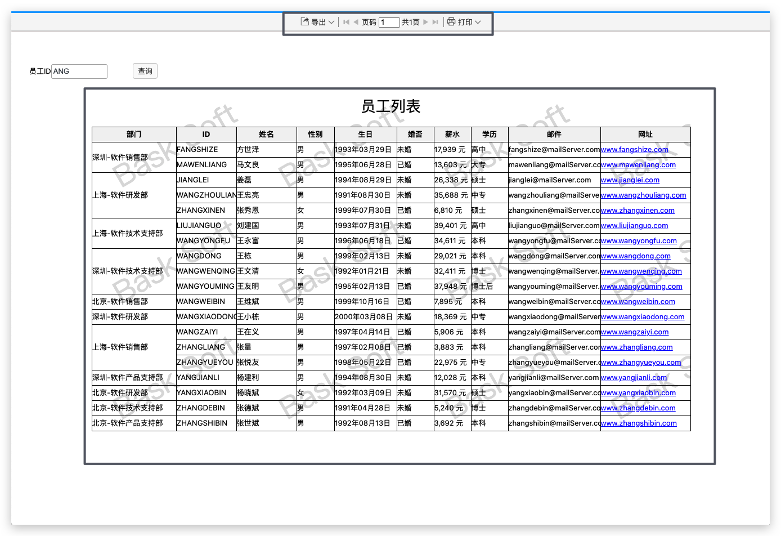Click the 生日 column header
781x536 pixels.
366,135
